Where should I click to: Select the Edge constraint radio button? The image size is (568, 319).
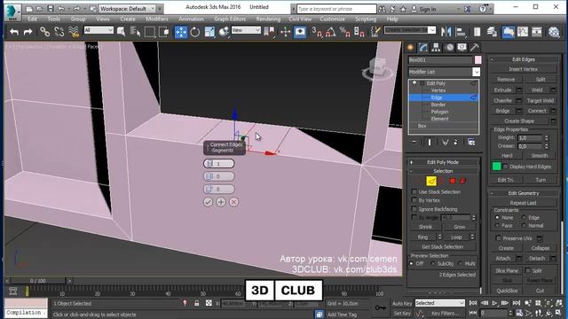click(x=524, y=217)
